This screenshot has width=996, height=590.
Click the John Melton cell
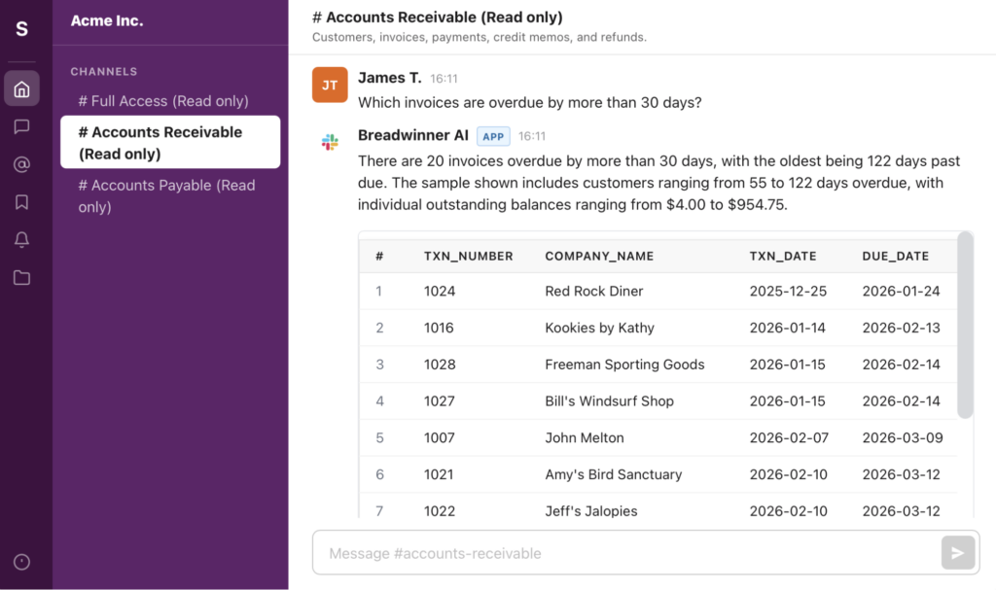(x=585, y=437)
